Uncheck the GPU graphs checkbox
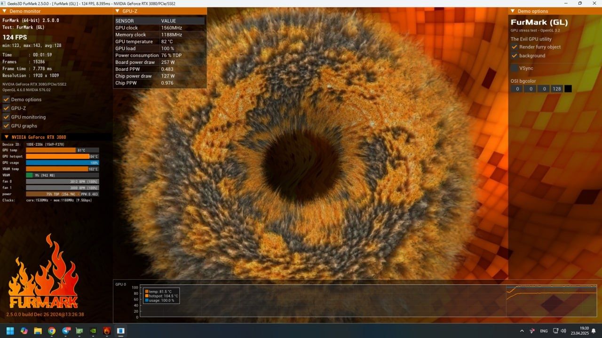The image size is (602, 338). (6, 126)
